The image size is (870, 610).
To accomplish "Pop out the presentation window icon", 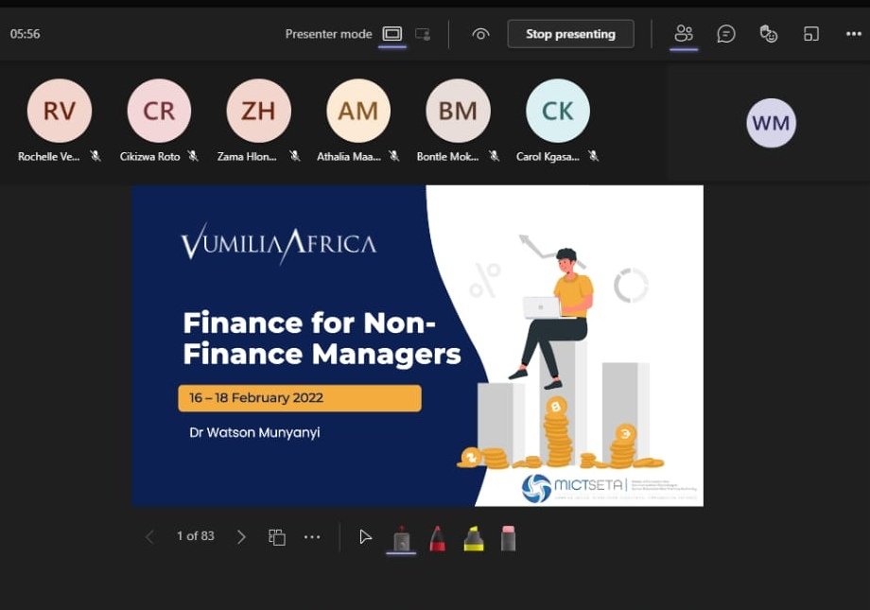I will (811, 34).
